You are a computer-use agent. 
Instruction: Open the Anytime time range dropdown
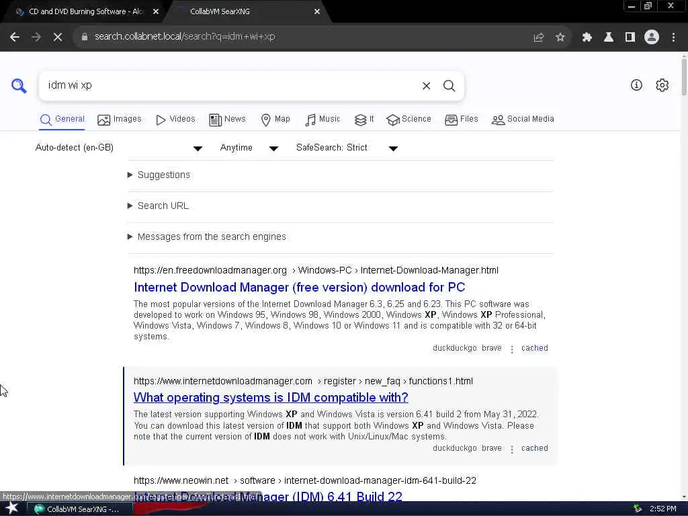tap(249, 148)
